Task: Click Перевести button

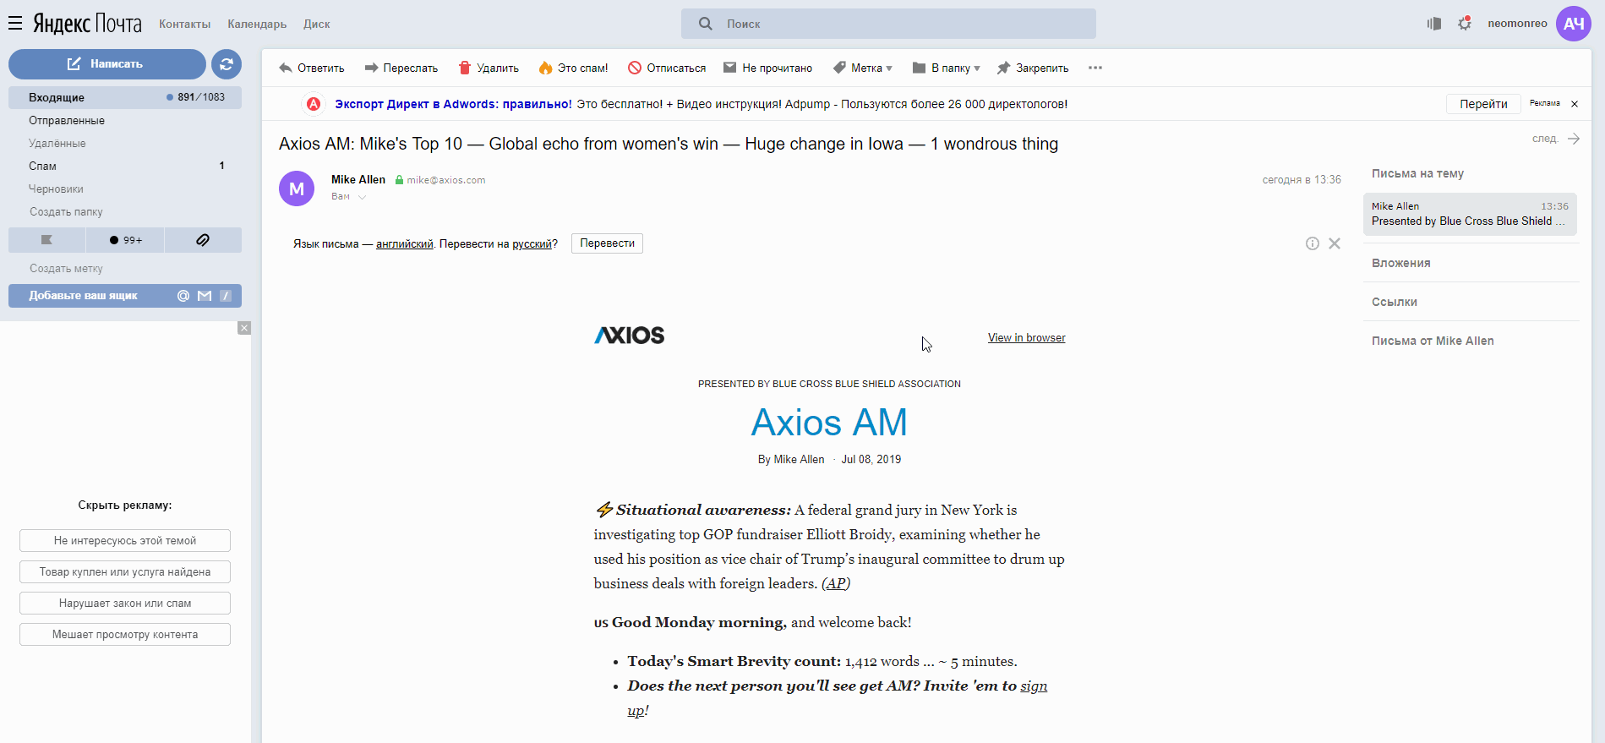Action: click(x=607, y=243)
